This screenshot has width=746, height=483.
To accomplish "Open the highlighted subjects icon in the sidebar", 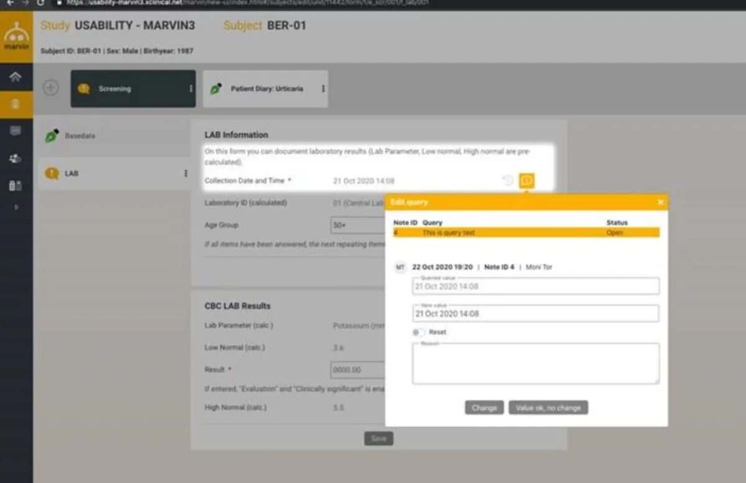I will (x=16, y=104).
